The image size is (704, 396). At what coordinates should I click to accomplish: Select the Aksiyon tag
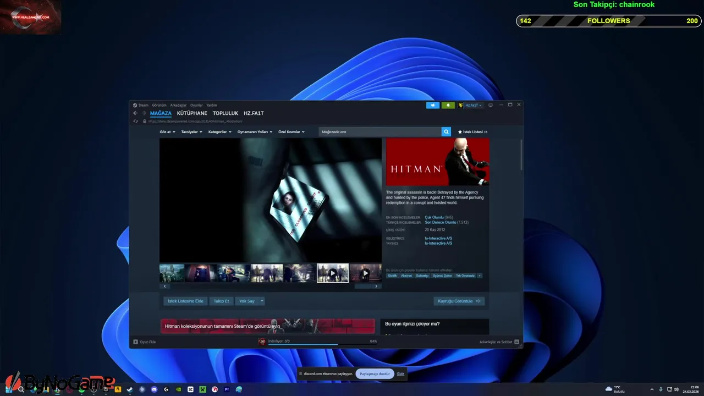pyautogui.click(x=406, y=276)
